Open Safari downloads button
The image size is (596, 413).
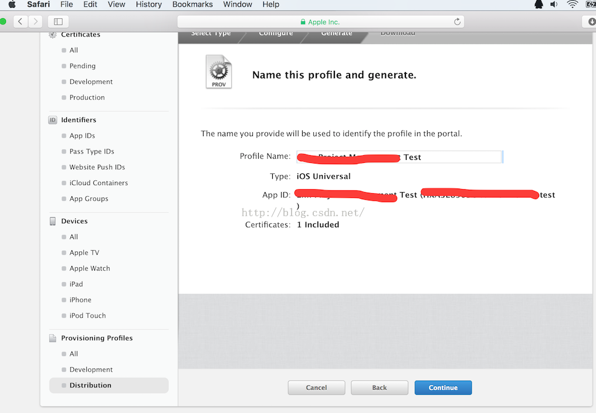coord(591,22)
